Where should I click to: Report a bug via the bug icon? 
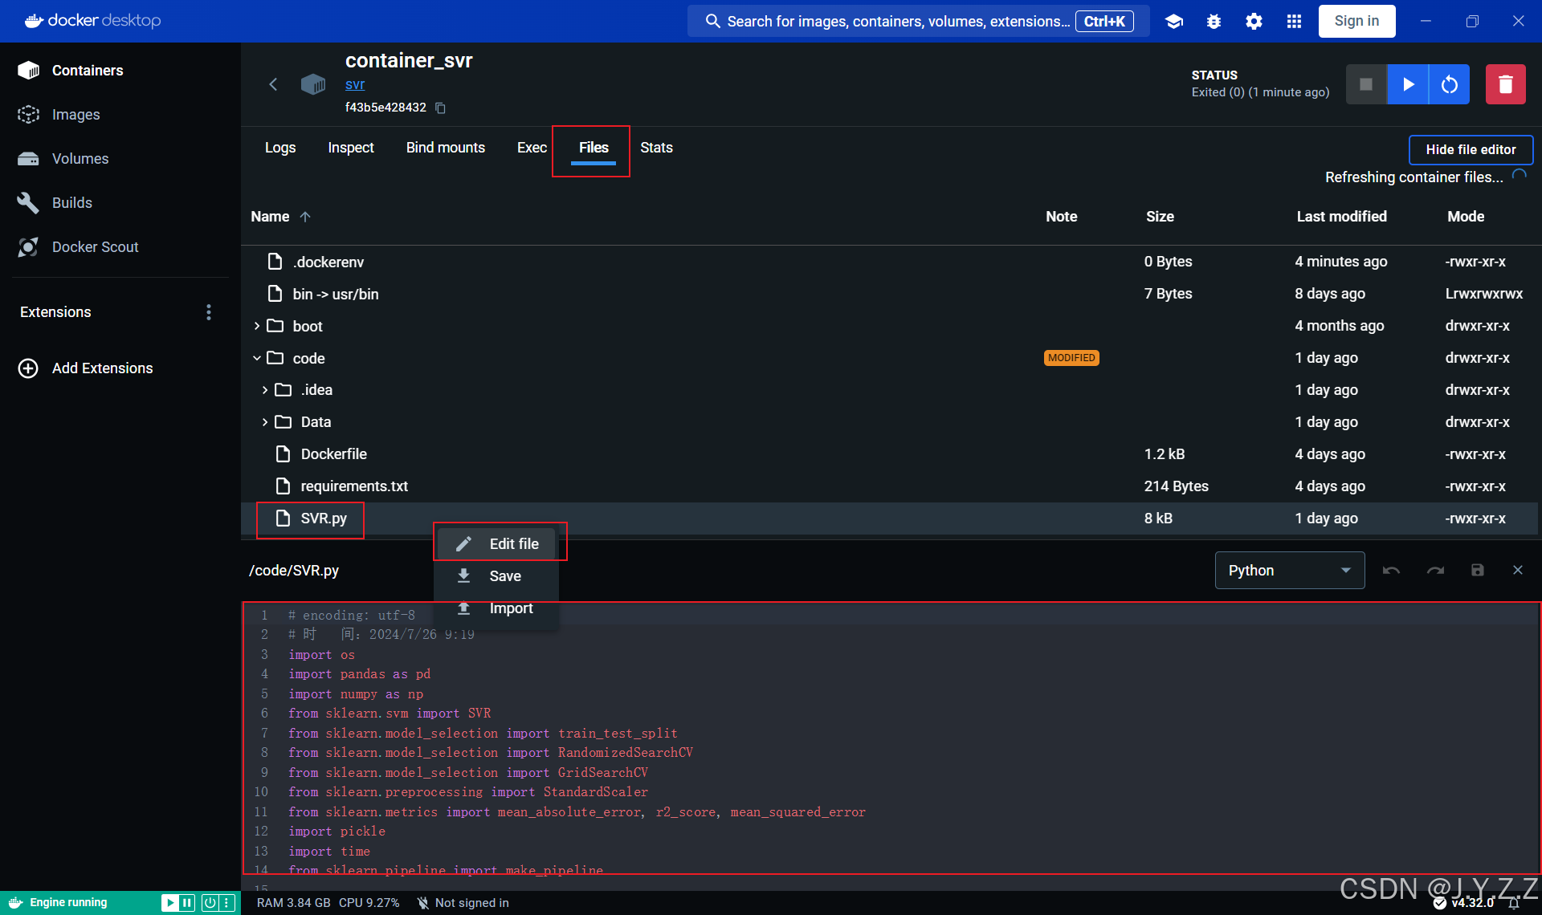click(x=1214, y=21)
